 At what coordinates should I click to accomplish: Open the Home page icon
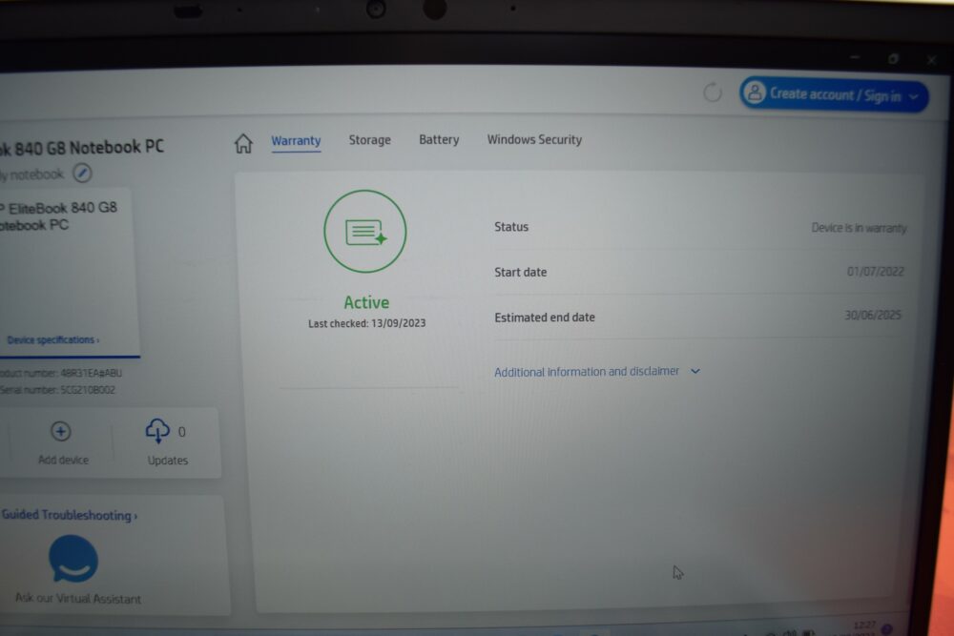243,143
